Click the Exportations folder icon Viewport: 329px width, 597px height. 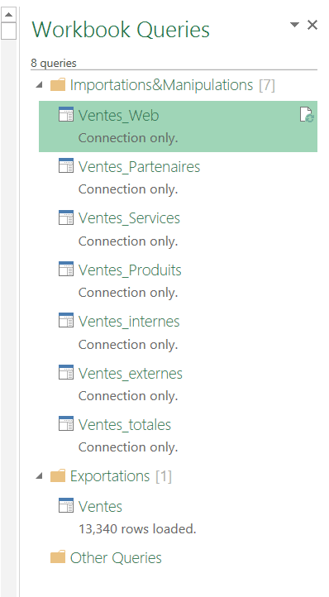58,476
